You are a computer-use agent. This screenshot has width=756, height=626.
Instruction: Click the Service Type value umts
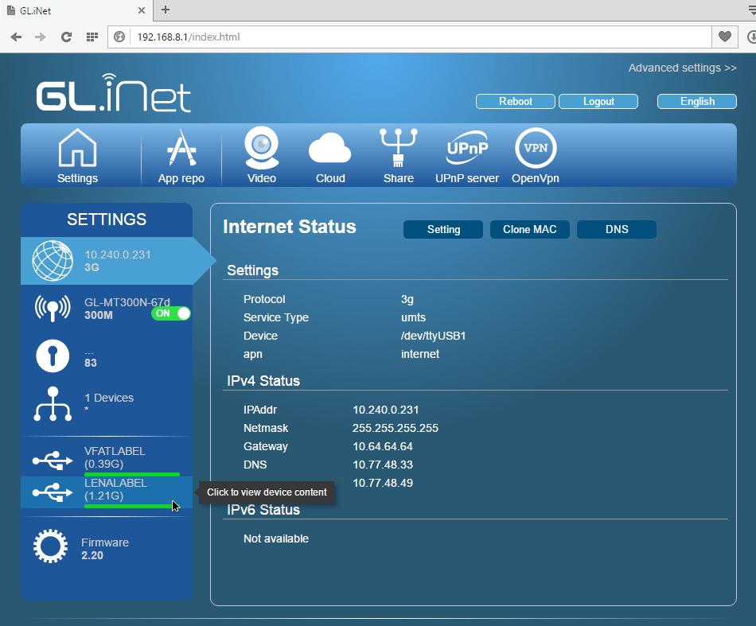pos(413,317)
